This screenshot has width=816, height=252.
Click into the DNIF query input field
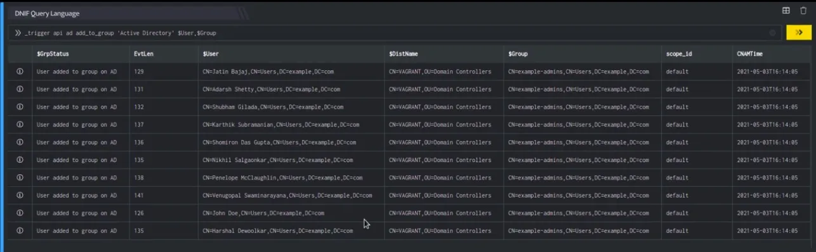tap(395, 33)
